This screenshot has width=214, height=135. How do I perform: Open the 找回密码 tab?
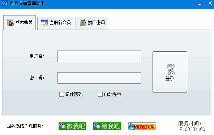pyautogui.click(x=92, y=23)
